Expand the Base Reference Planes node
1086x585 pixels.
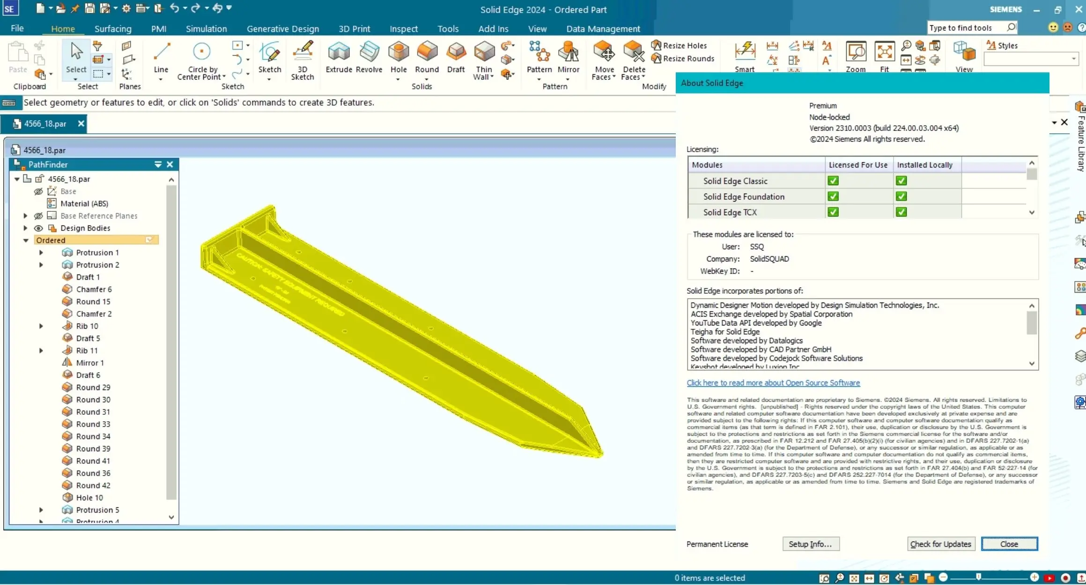(x=26, y=216)
